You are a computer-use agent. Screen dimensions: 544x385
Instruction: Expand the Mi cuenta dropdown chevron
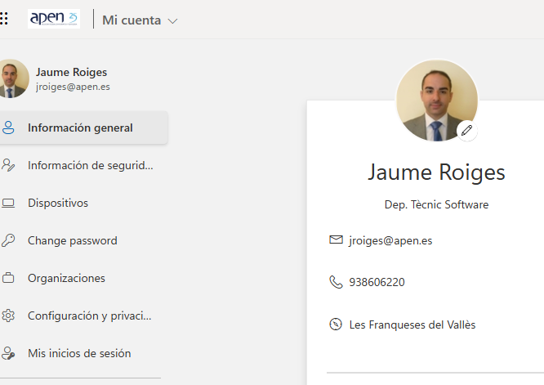click(172, 21)
